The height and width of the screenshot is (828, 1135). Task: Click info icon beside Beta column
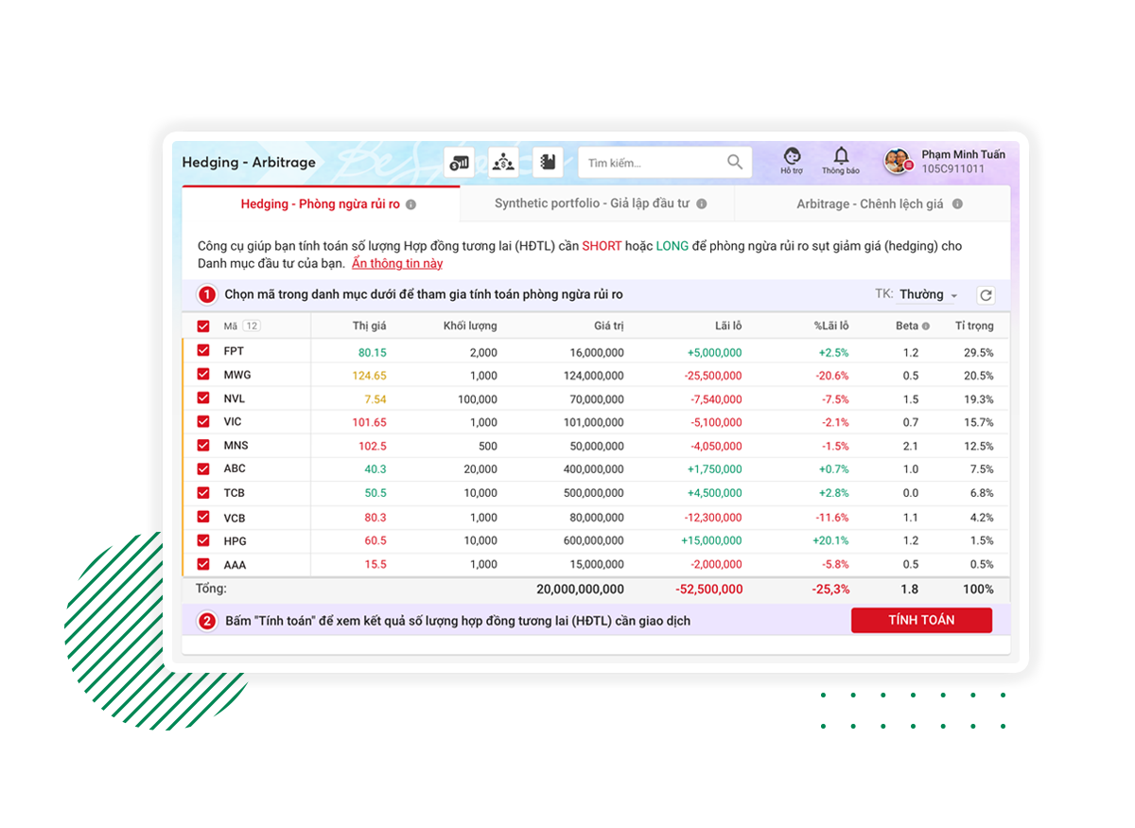click(926, 326)
